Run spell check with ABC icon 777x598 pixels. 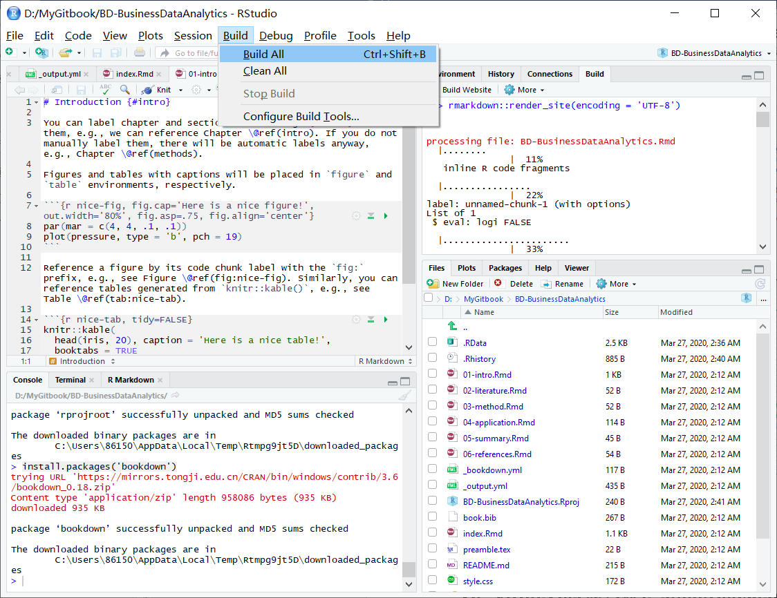(105, 89)
